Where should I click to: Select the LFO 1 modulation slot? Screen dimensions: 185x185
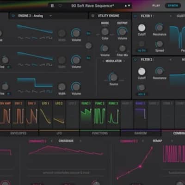click(x=45, y=114)
